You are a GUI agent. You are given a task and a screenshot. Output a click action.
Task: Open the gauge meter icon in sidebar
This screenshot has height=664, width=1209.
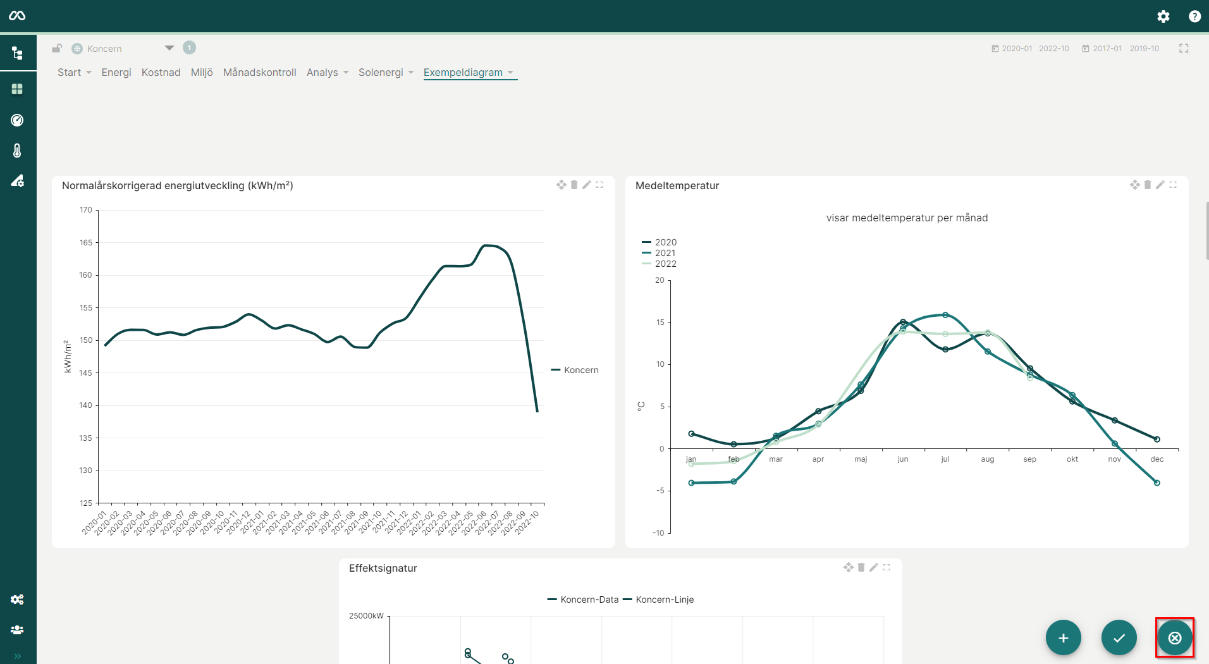tap(17, 120)
